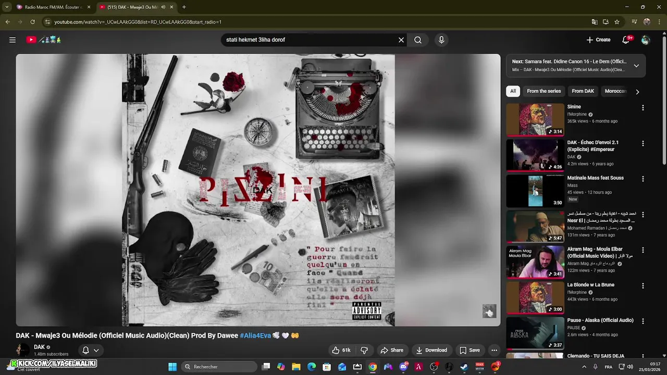Open La Blonde w La Brune title
Screen dimensions: 667x375
591,285
